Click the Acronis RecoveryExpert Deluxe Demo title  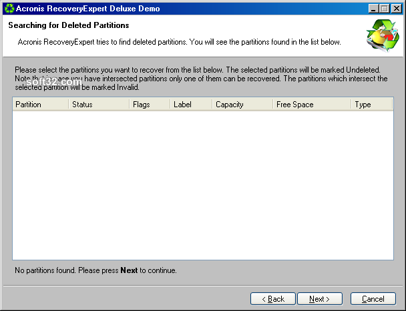tap(87, 9)
